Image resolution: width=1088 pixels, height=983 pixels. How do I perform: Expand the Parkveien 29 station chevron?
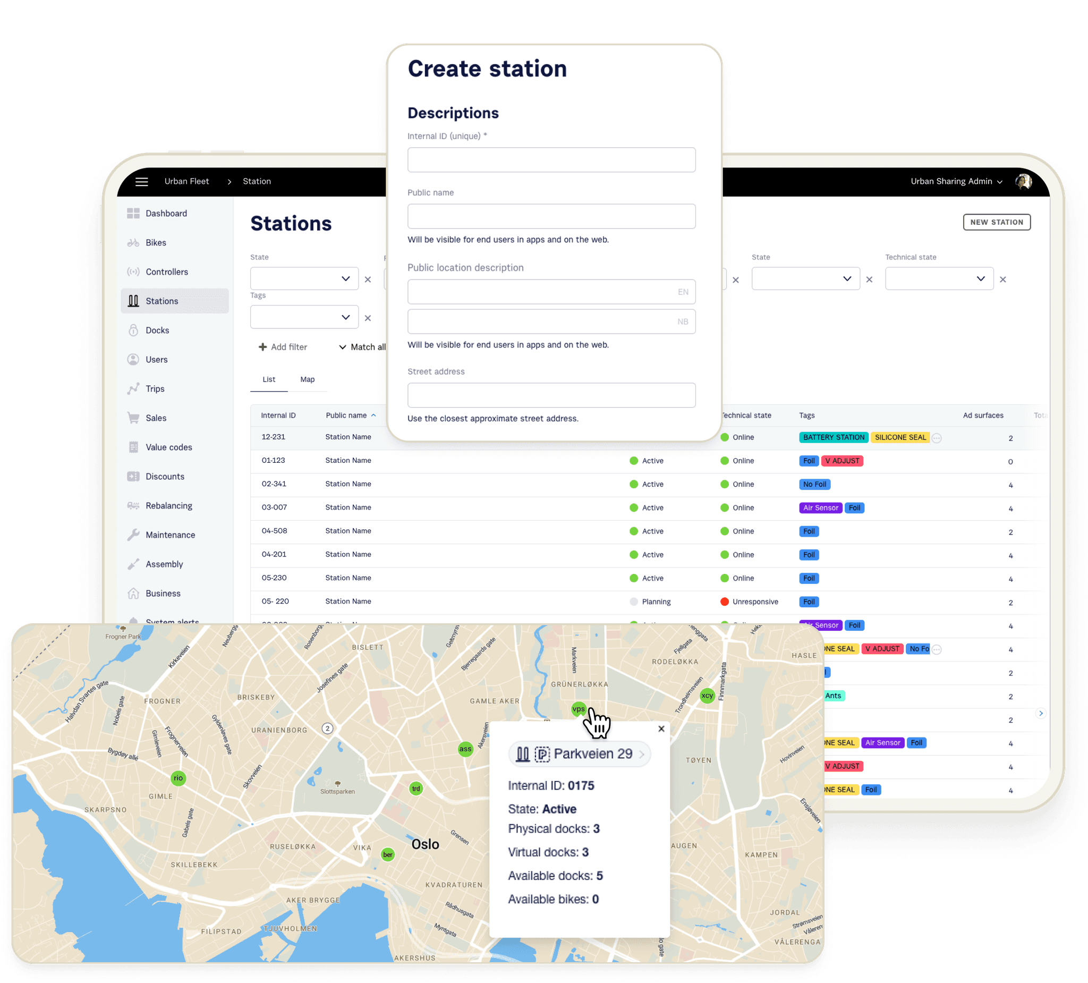642,754
